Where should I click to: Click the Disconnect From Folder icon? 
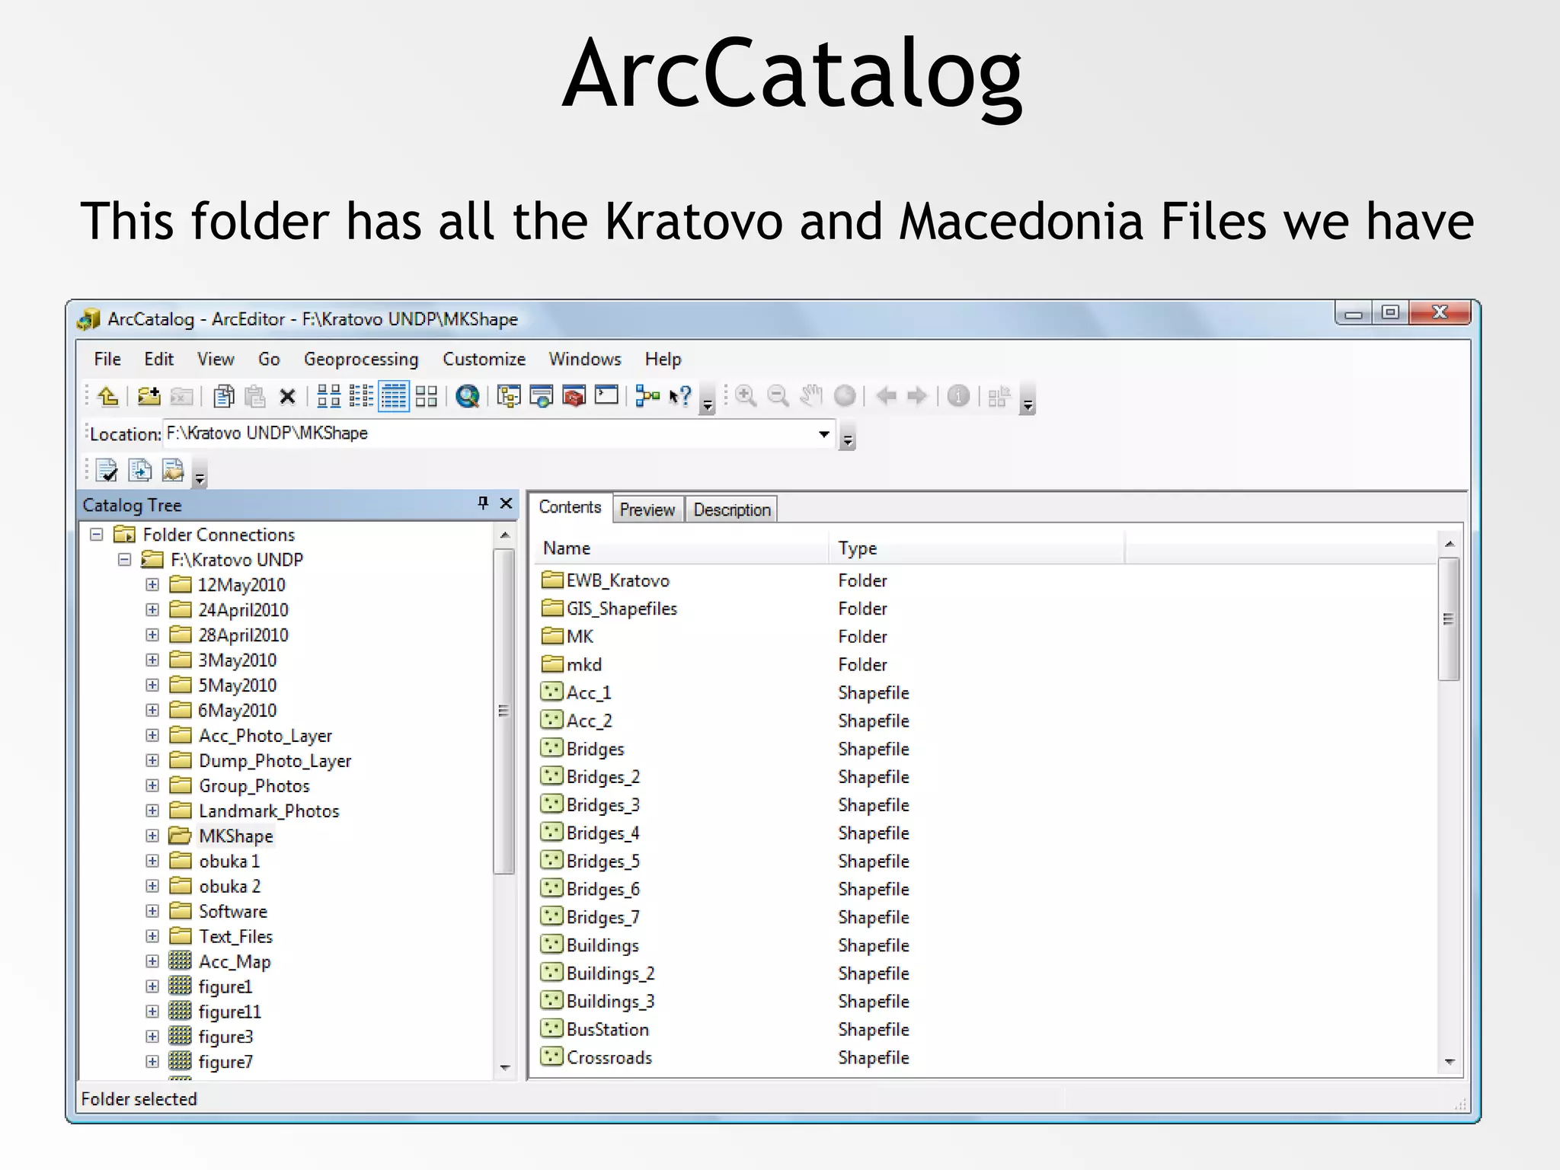(x=181, y=396)
